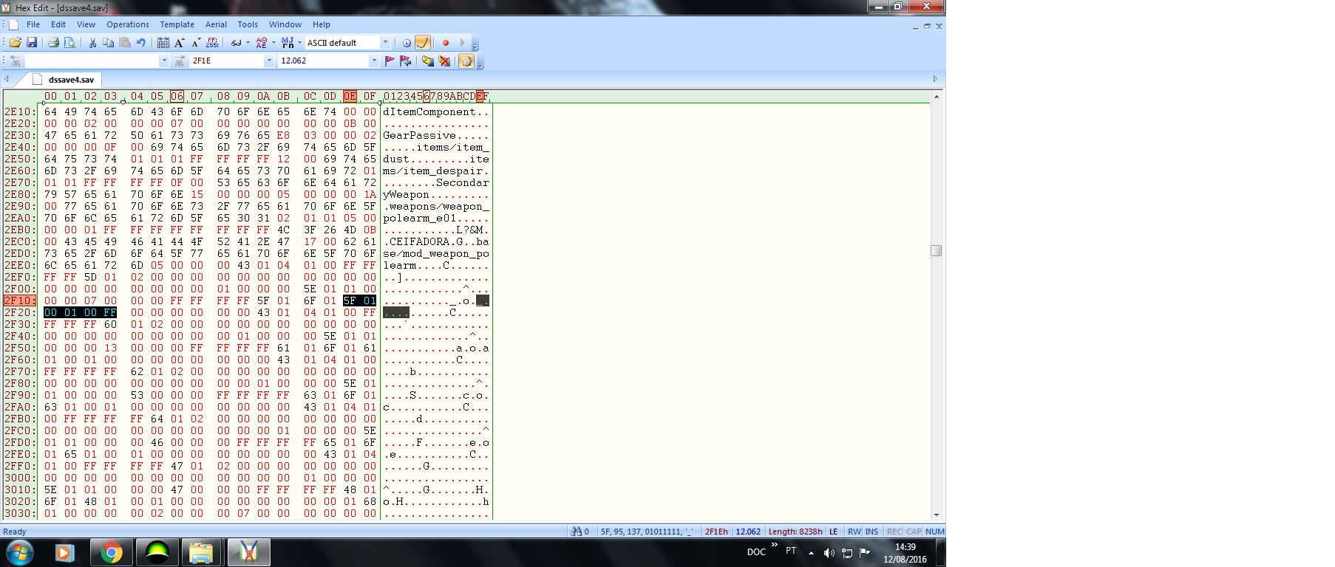Toggle RW read-write mode in status bar

coord(854,532)
